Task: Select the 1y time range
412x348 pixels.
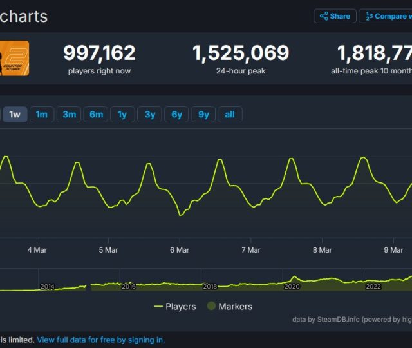Action: (122, 115)
